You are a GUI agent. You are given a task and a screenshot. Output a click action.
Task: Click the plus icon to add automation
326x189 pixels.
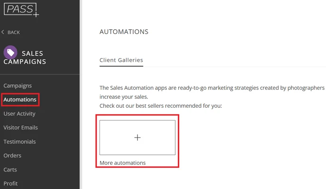point(137,137)
